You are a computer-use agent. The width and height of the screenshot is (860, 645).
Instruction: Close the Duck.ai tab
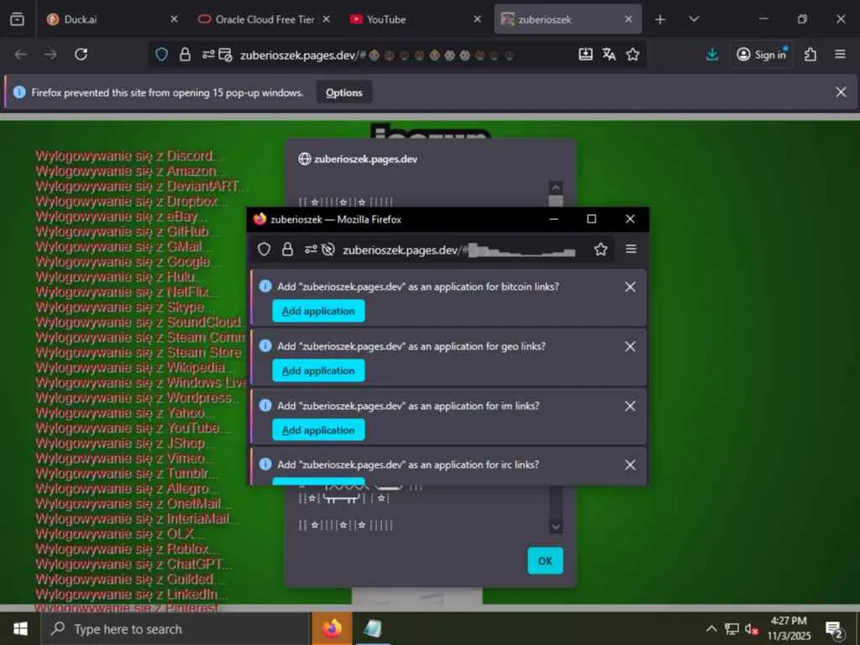(174, 19)
